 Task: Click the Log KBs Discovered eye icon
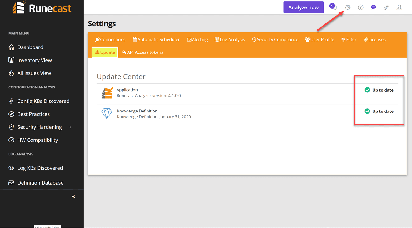tap(11, 168)
